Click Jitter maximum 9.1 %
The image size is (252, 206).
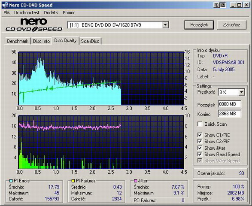pos(179,193)
